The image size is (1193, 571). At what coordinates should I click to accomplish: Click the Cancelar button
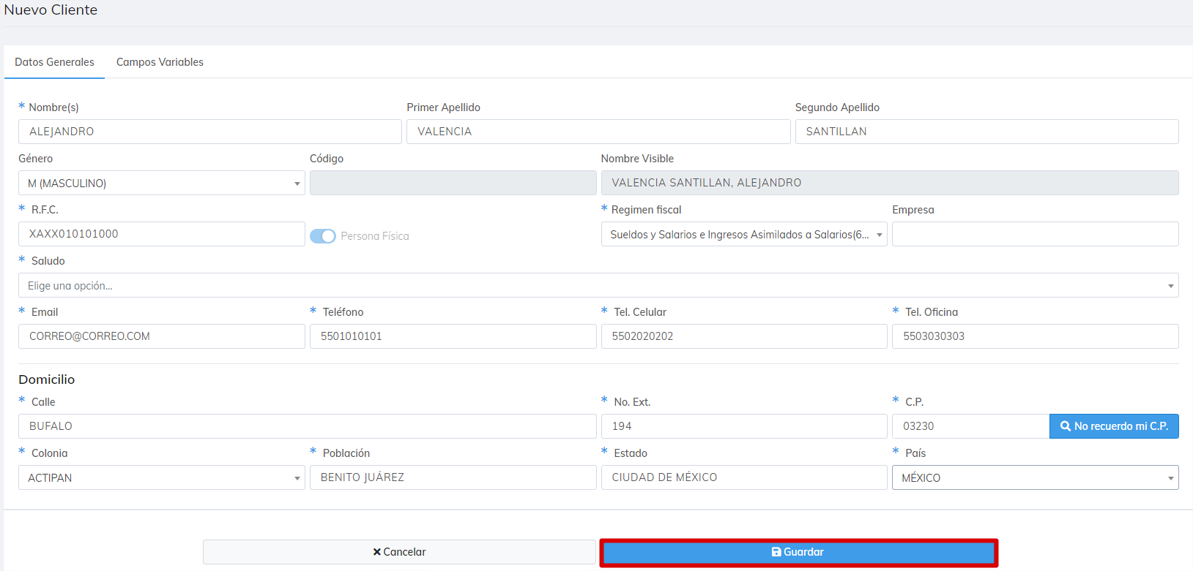point(399,552)
